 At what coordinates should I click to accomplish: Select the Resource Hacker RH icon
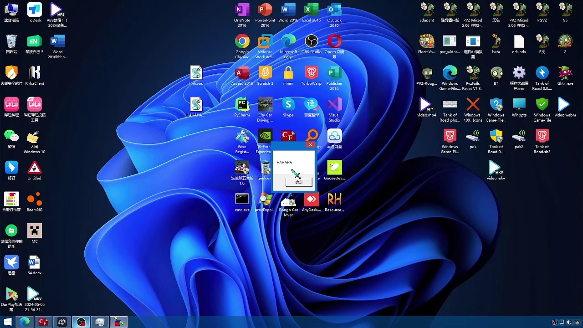(334, 202)
